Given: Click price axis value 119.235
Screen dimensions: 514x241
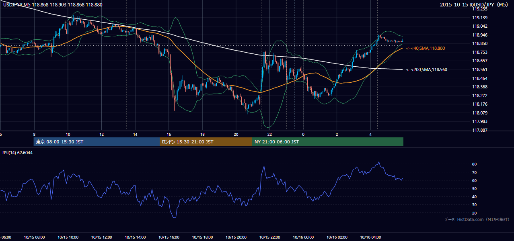Looking at the screenshot, I should tap(480, 9).
